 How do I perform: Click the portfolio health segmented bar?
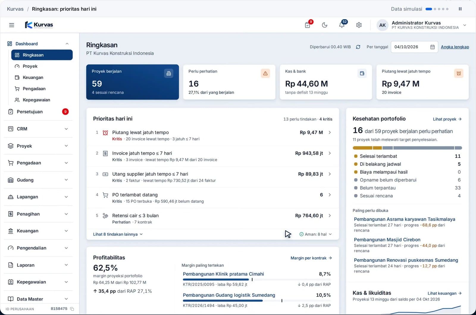click(x=407, y=148)
